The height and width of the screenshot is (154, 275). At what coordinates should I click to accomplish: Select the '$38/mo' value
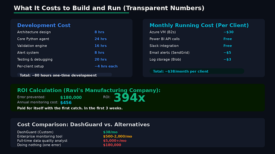click(110, 132)
